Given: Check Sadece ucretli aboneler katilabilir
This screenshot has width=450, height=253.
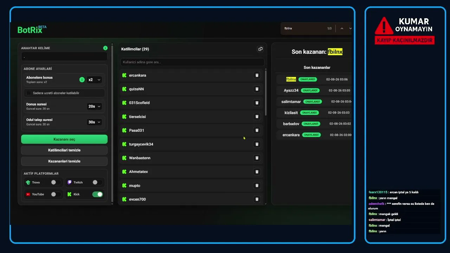Looking at the screenshot, I should pos(29,93).
